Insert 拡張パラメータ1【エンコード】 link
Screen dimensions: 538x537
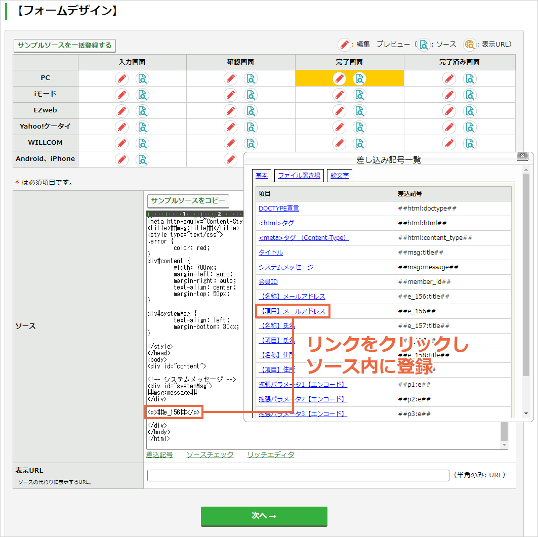303,385
